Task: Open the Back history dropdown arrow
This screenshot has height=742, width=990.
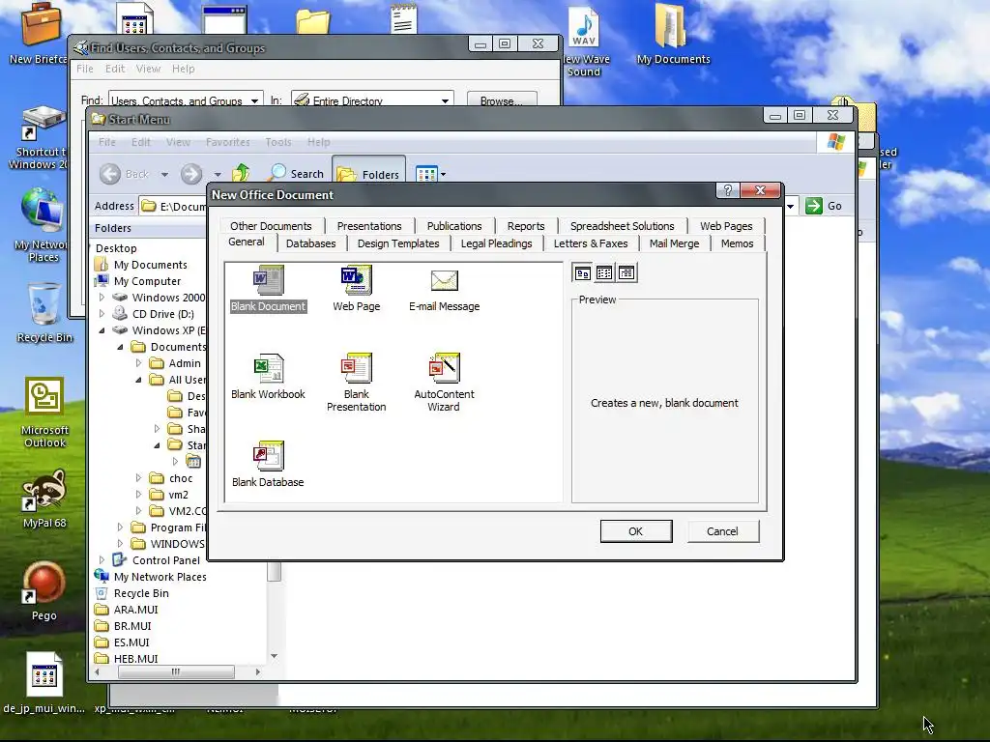Action: click(x=164, y=175)
